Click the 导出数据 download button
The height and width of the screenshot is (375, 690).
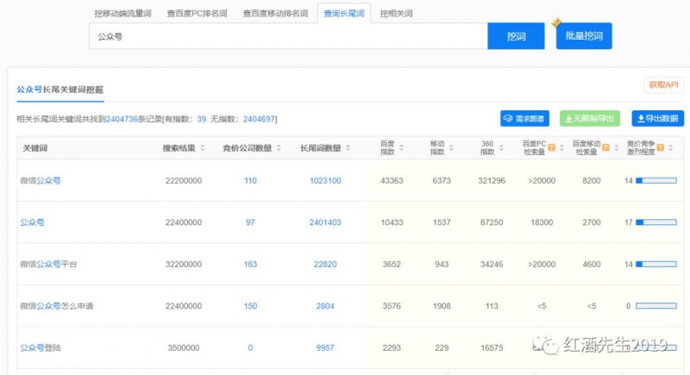[x=657, y=119]
